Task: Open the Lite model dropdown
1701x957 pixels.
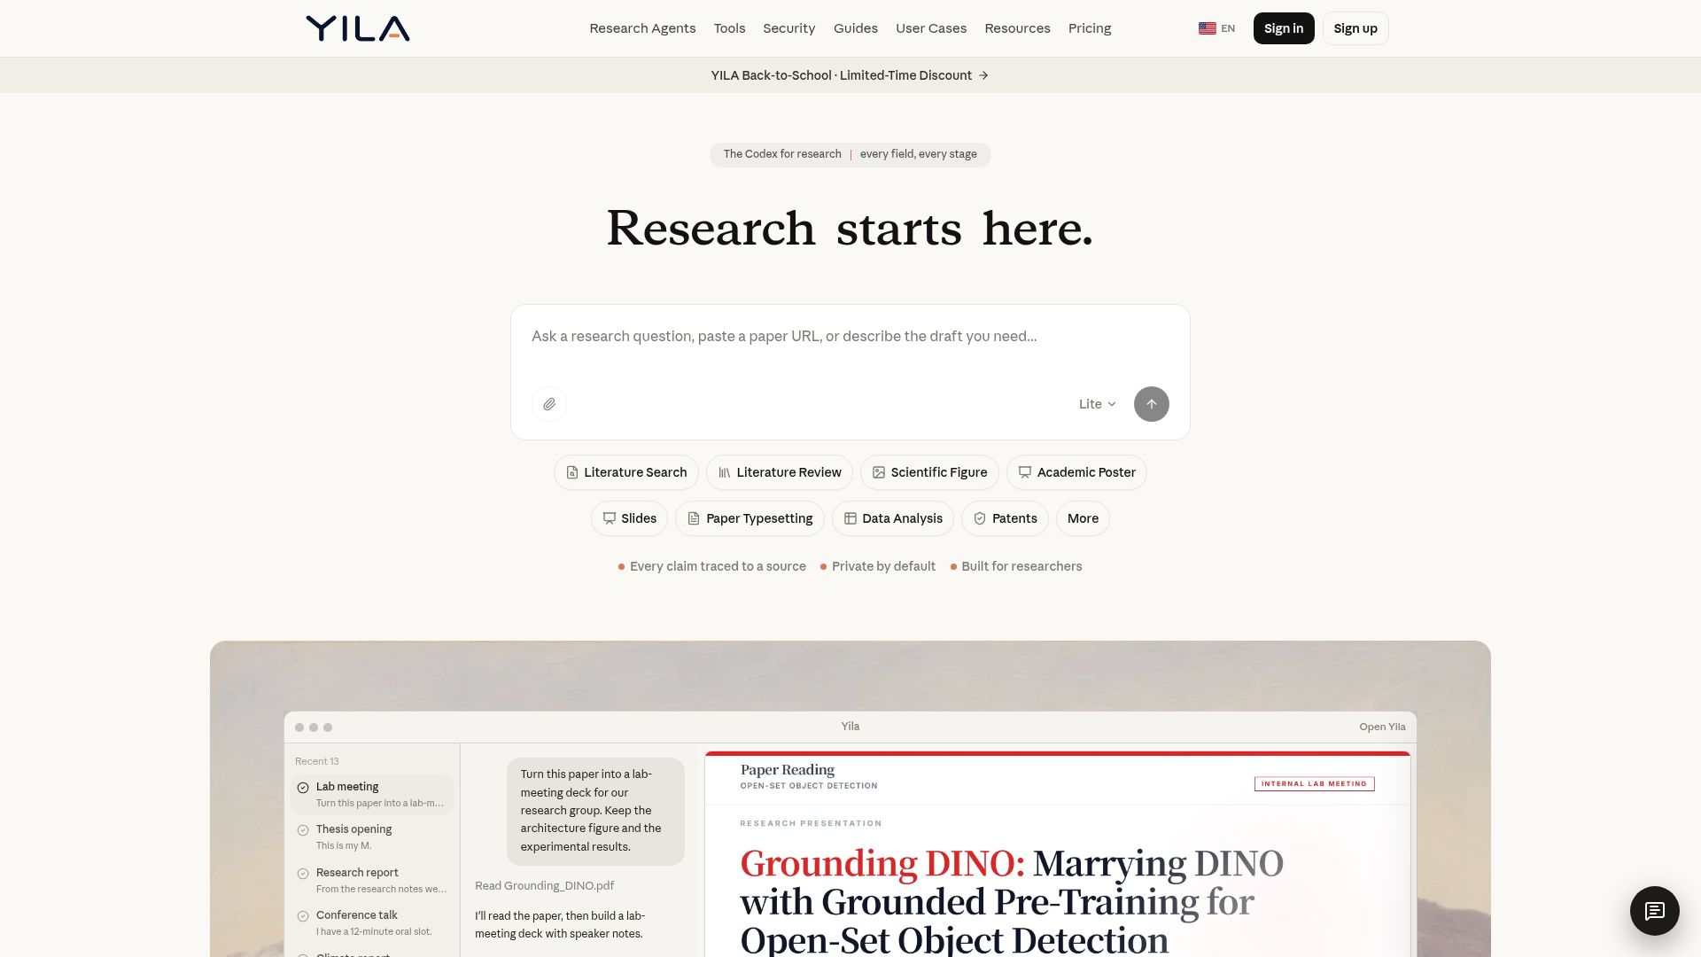Action: (1097, 404)
